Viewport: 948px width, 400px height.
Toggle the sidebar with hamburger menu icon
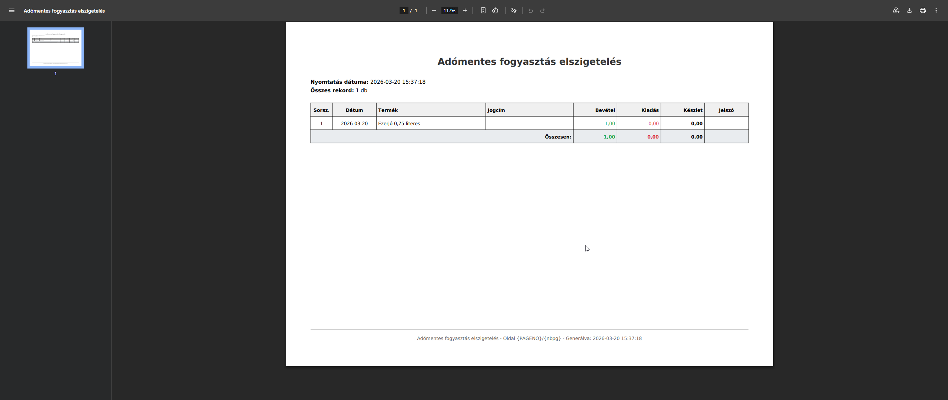12,11
